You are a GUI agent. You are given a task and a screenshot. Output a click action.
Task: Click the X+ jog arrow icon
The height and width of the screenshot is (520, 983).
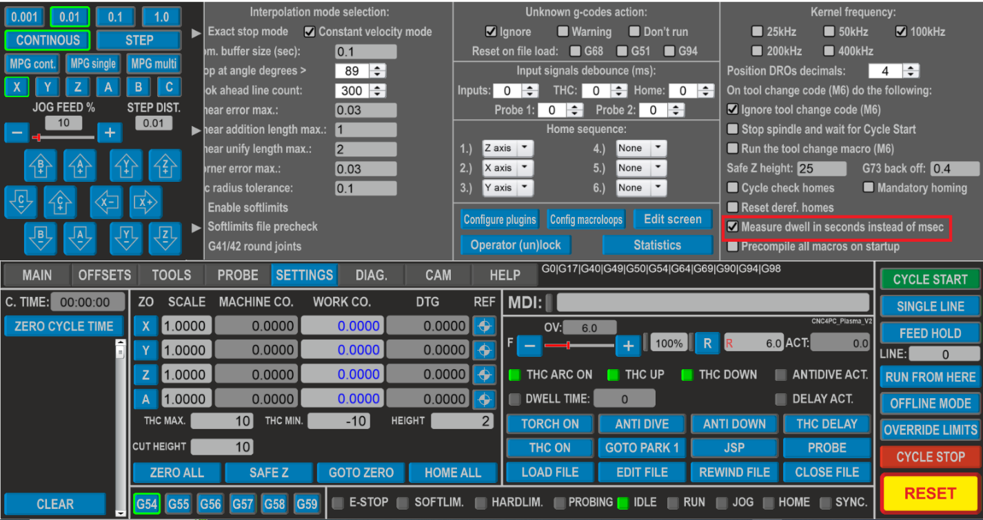pos(146,202)
